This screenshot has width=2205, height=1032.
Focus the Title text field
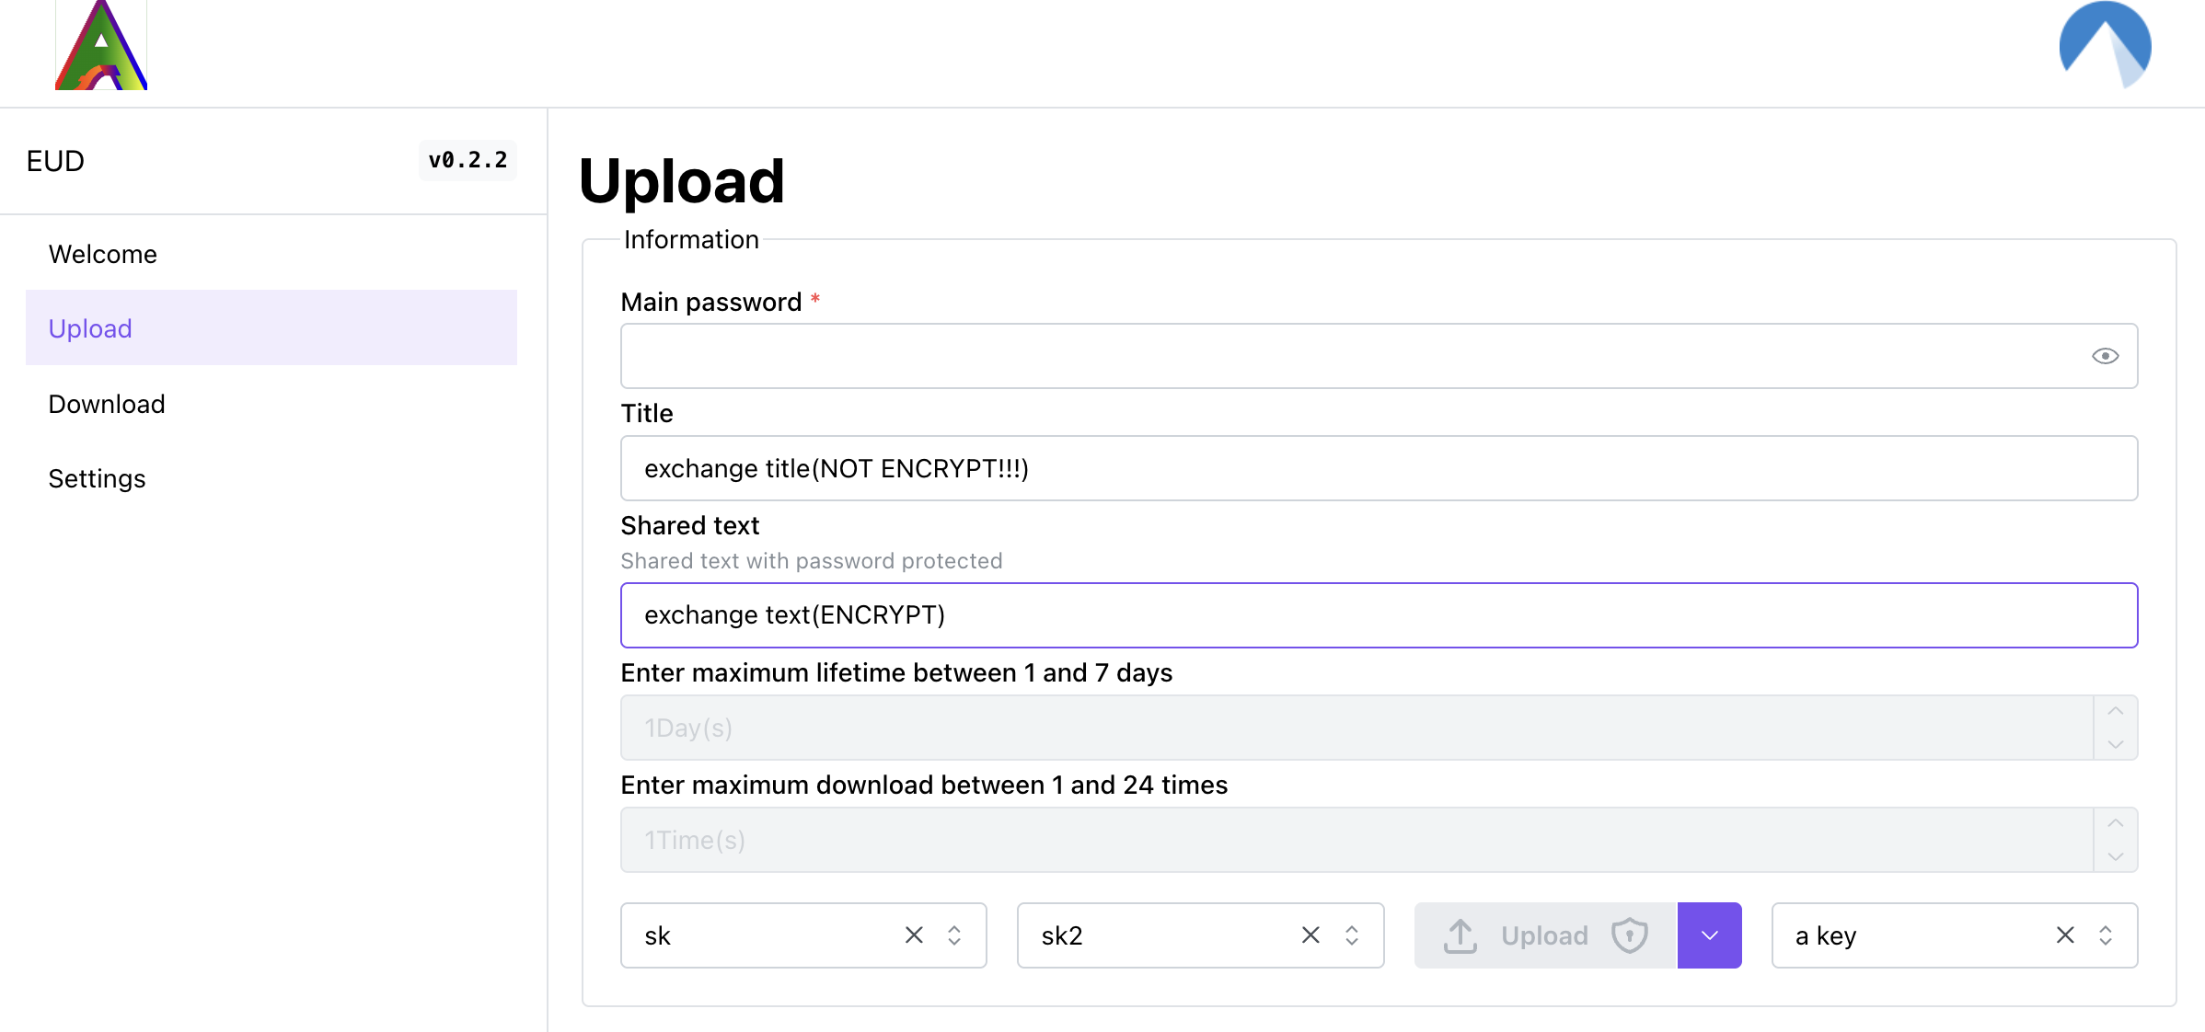coord(1379,468)
